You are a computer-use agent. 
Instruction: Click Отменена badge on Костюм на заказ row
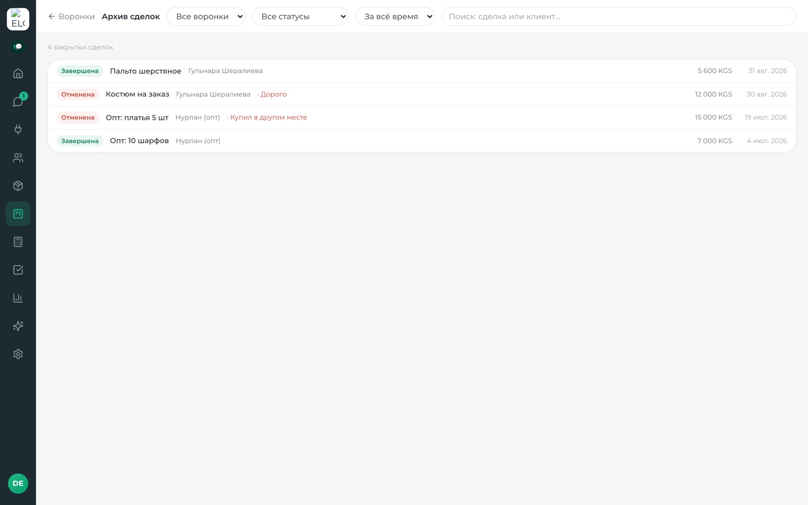pos(78,94)
